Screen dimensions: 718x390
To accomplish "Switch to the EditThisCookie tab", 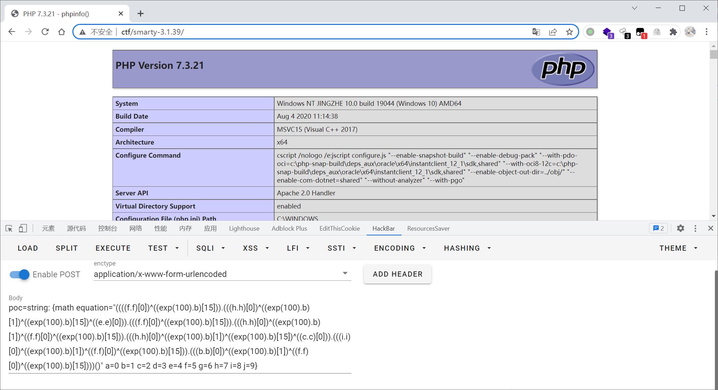I will click(339, 229).
